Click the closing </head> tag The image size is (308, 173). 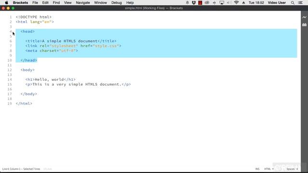coord(29,60)
